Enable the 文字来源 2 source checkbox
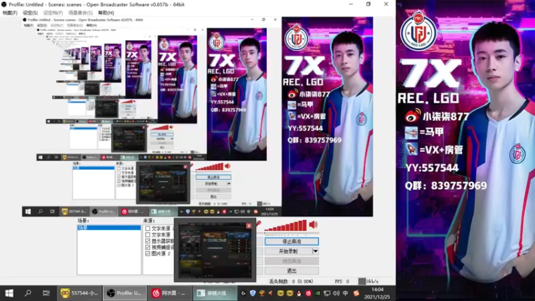The width and height of the screenshot is (535, 301). click(148, 228)
